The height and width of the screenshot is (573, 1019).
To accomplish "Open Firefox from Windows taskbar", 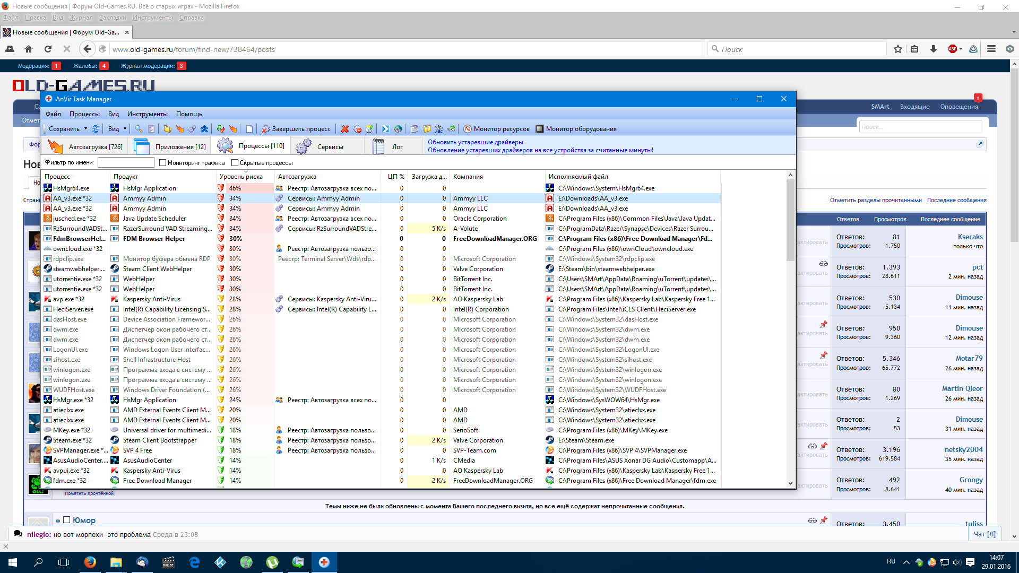I will 90,562.
